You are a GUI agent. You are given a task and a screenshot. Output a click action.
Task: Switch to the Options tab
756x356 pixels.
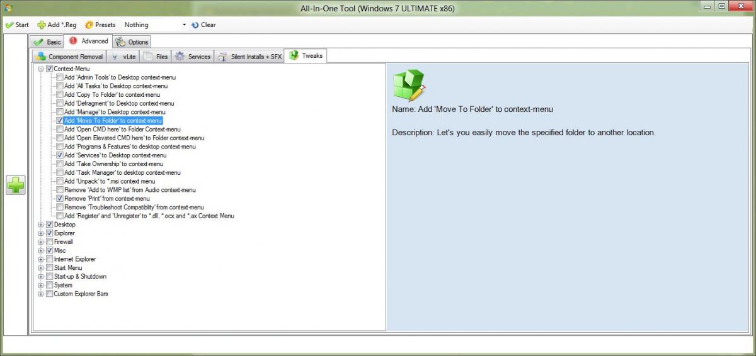132,42
